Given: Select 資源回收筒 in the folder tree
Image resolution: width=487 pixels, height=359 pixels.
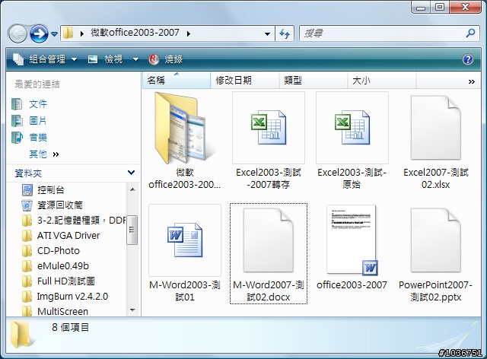Looking at the screenshot, I should (60, 205).
